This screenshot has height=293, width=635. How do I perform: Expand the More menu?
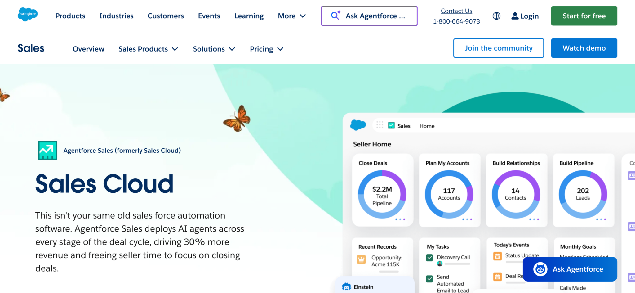[x=292, y=16]
